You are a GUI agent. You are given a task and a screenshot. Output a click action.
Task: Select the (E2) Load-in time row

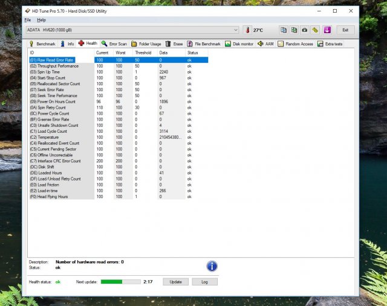119,191
